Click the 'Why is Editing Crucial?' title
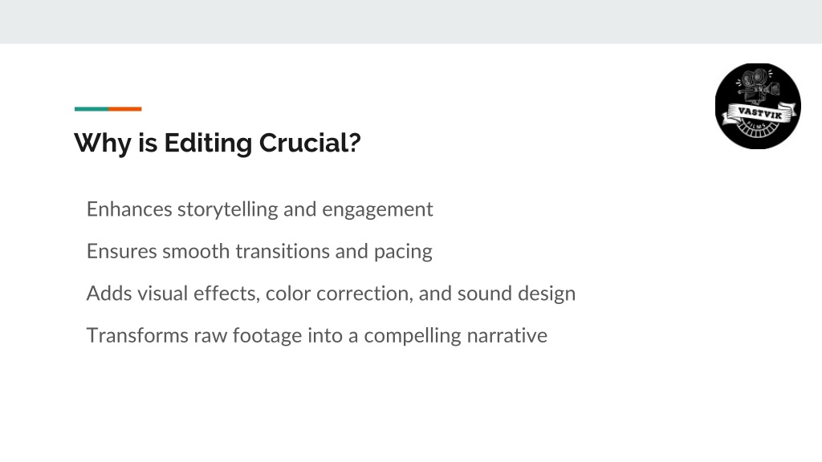 click(x=217, y=143)
